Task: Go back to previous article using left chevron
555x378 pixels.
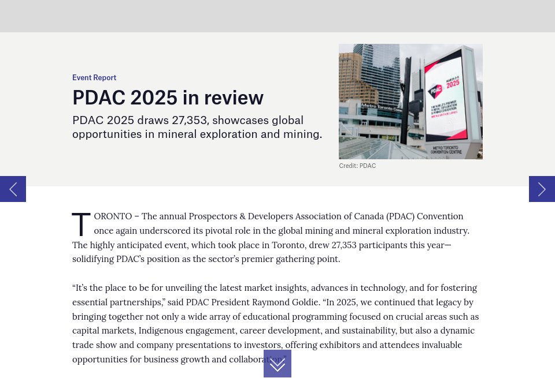Action: [13, 189]
